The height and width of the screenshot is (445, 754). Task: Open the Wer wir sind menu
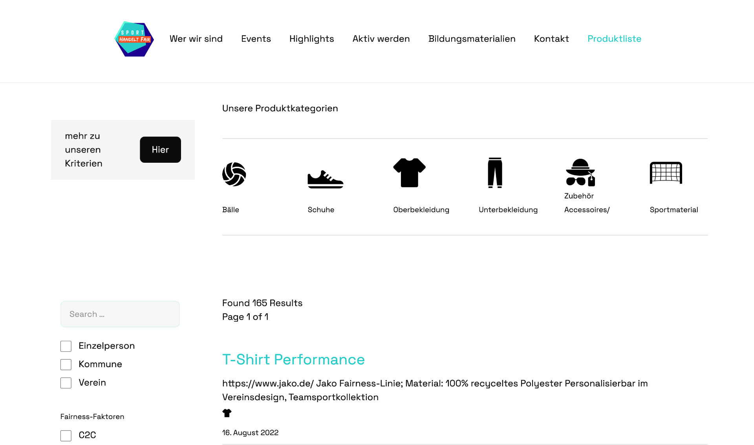196,39
